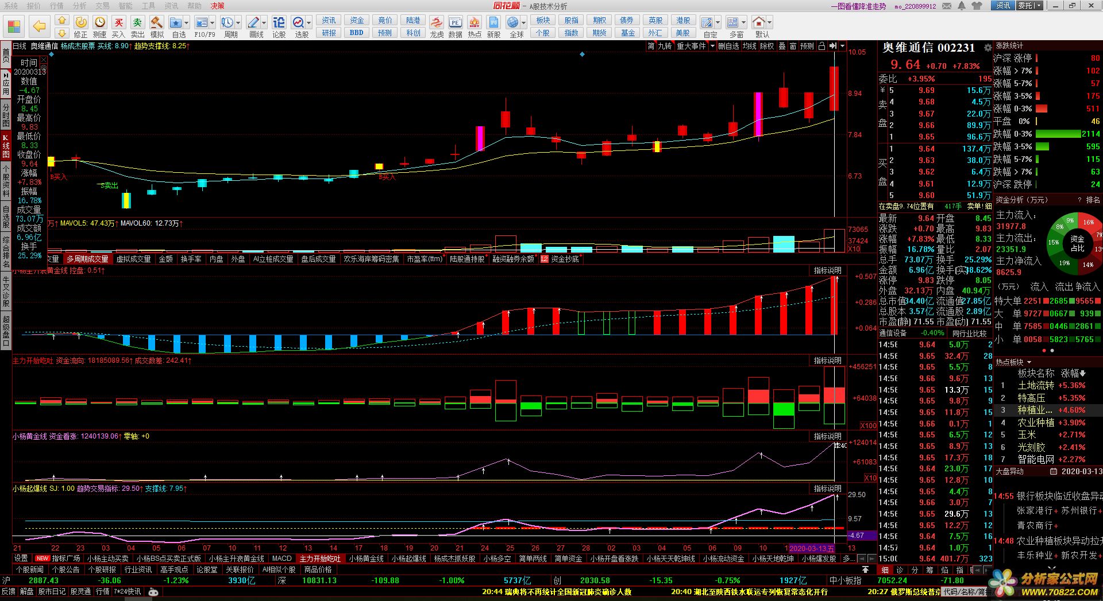
Task: Click the 周期 period clock icon
Action: [227, 22]
